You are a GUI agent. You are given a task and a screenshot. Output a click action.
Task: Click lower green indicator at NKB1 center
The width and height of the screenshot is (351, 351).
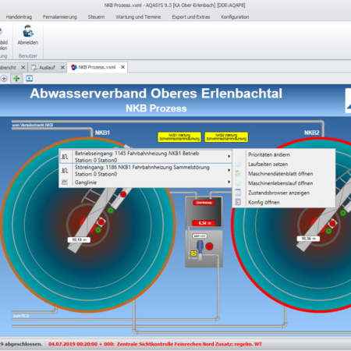(x=98, y=230)
